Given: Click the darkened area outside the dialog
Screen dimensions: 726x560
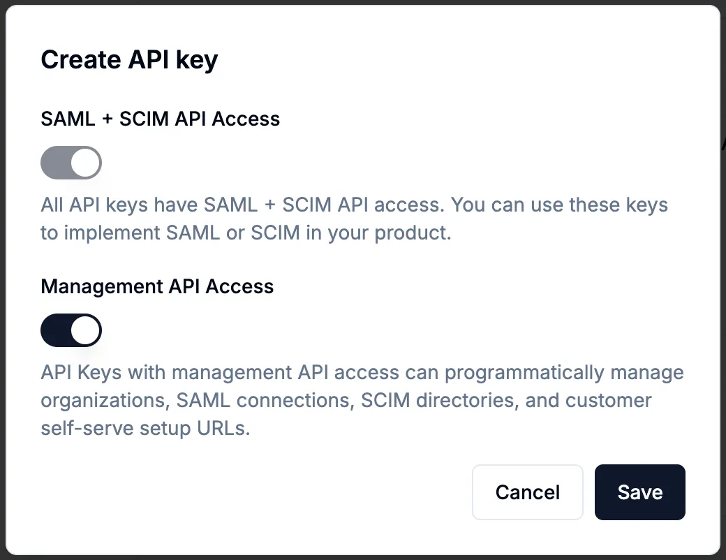Looking at the screenshot, I should click(x=723, y=279).
